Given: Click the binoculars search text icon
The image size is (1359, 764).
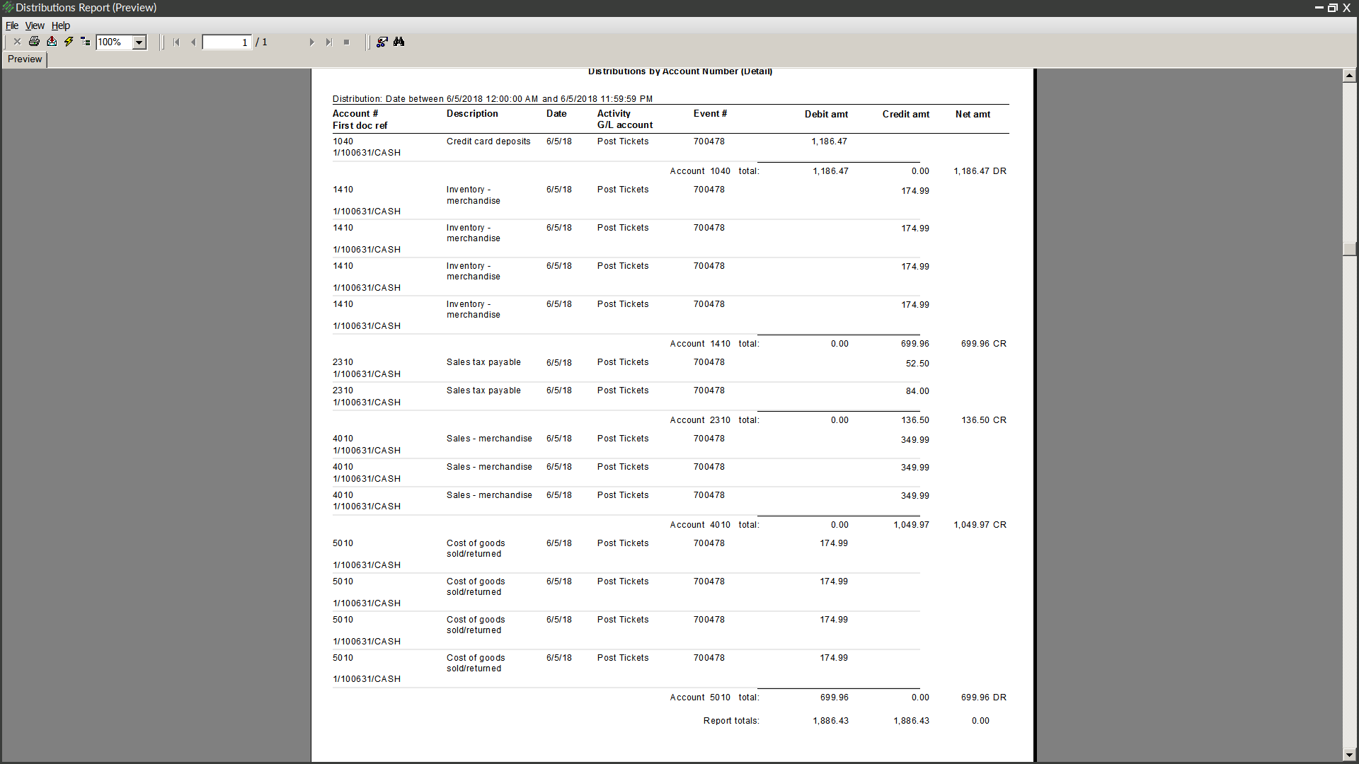Looking at the screenshot, I should pos(399,42).
